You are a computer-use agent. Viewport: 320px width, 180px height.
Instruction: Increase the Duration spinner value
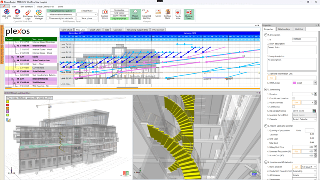[315, 93]
